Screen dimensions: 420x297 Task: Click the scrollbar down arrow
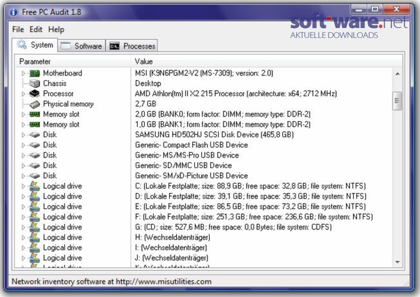(x=397, y=262)
